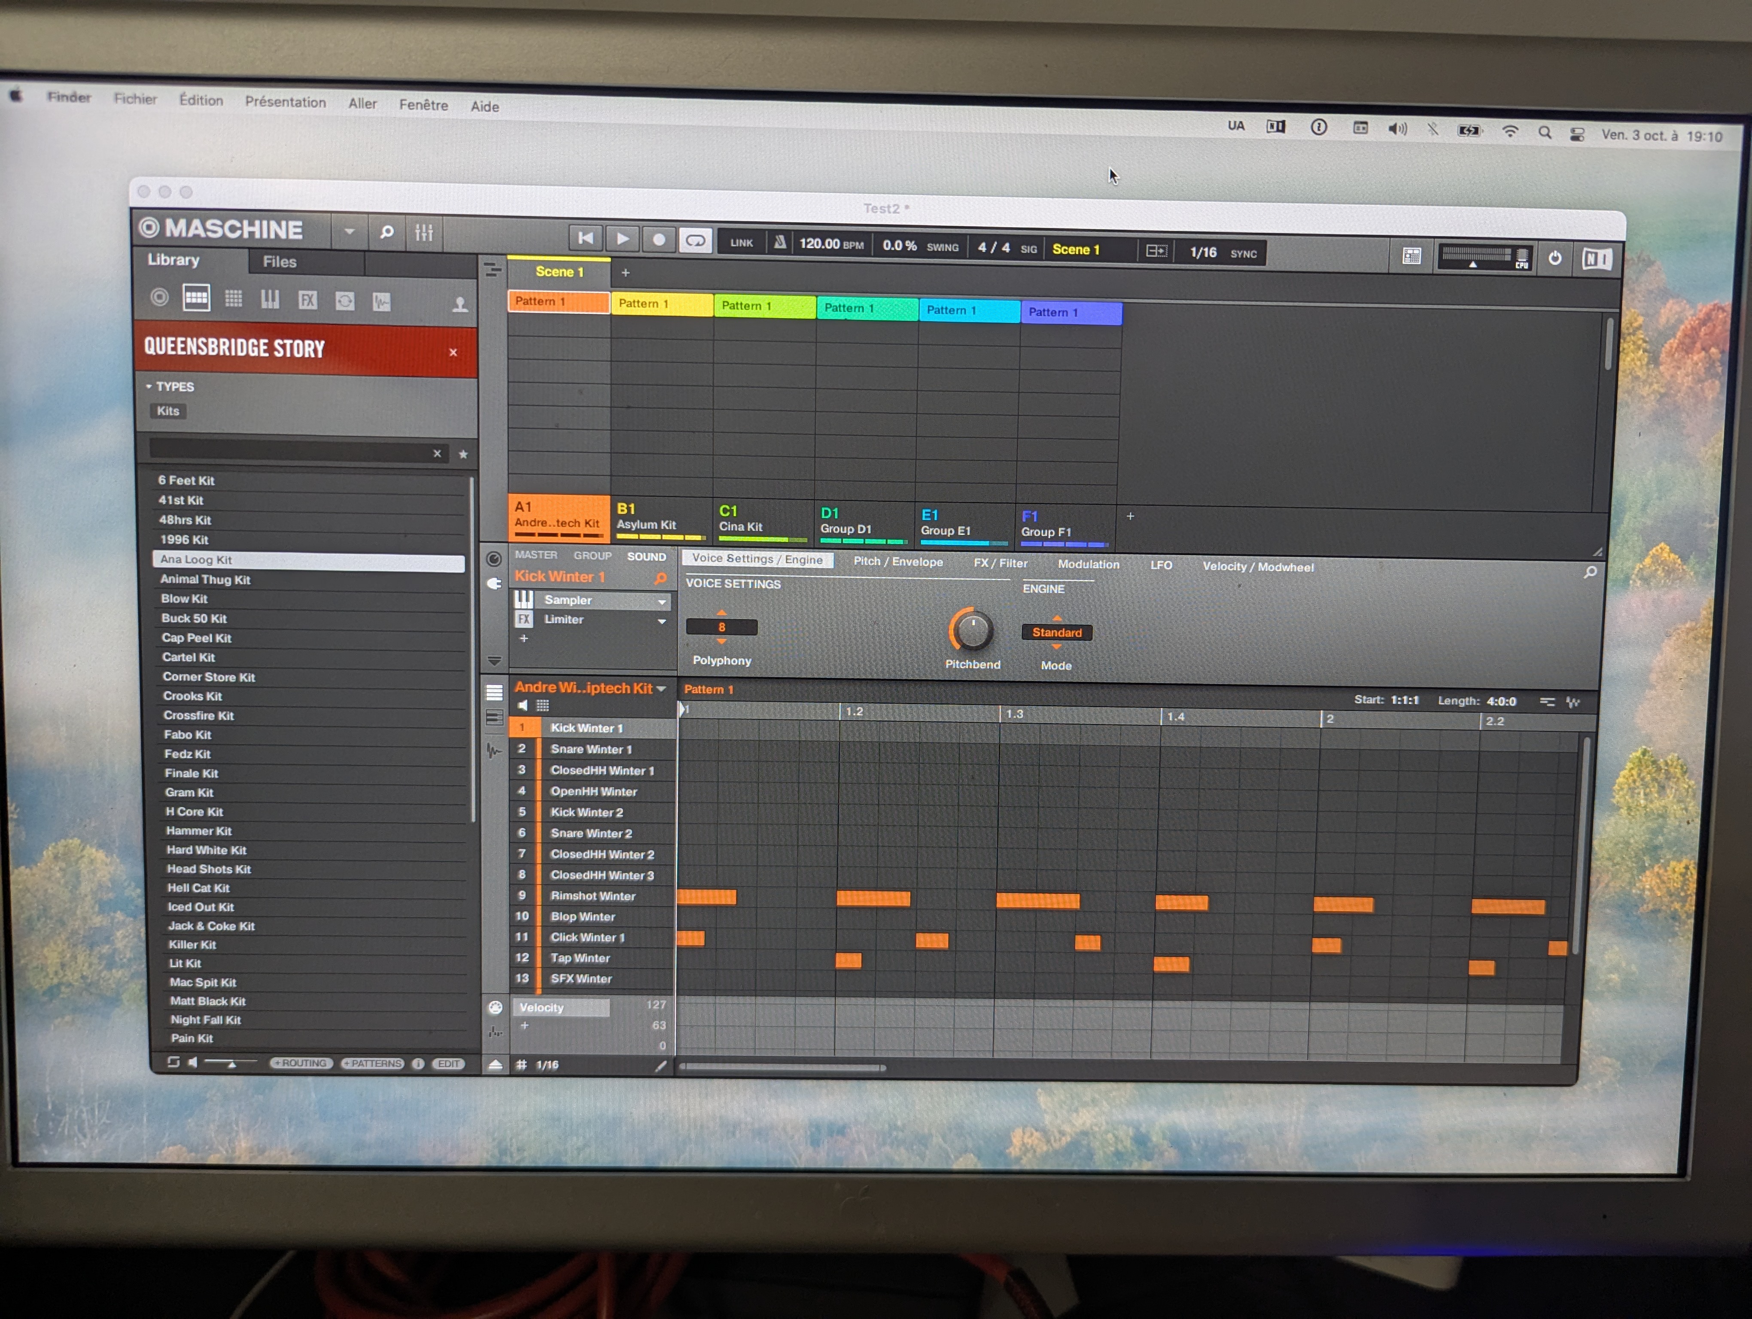Image resolution: width=1752 pixels, height=1319 pixels.
Task: Open the macOS Fenêtre menu
Action: pos(423,105)
